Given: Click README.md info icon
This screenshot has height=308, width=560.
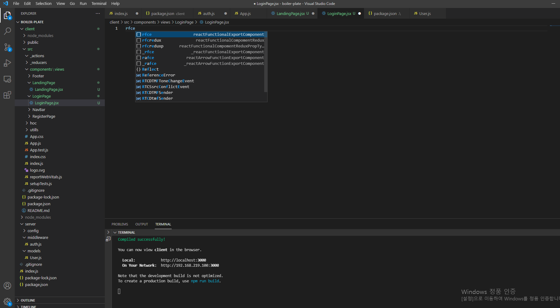Looking at the screenshot, I should coord(24,210).
